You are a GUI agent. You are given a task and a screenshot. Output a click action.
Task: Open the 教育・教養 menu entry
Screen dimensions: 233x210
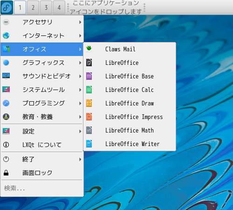click(x=42, y=117)
